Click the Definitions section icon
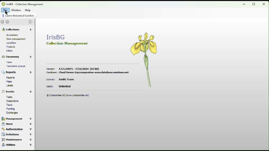 tap(3, 134)
